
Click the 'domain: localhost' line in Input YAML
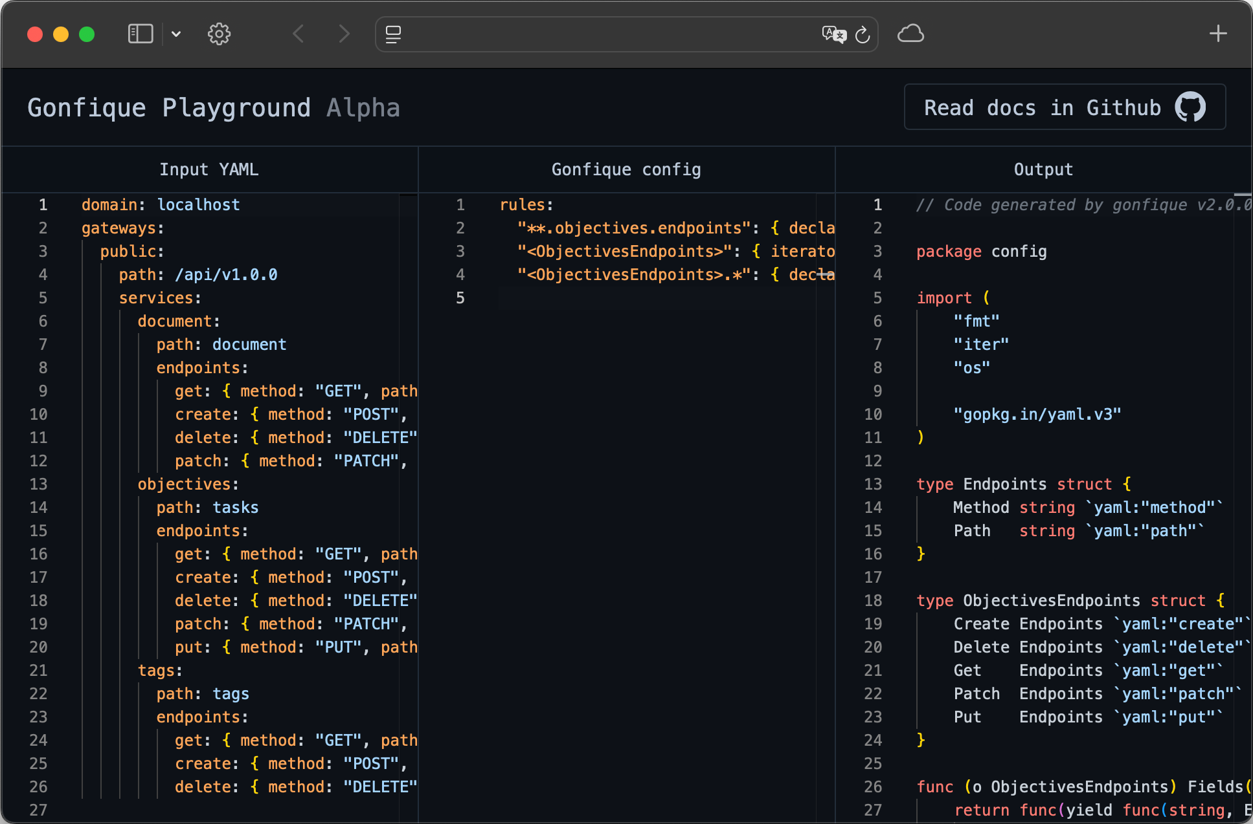161,204
